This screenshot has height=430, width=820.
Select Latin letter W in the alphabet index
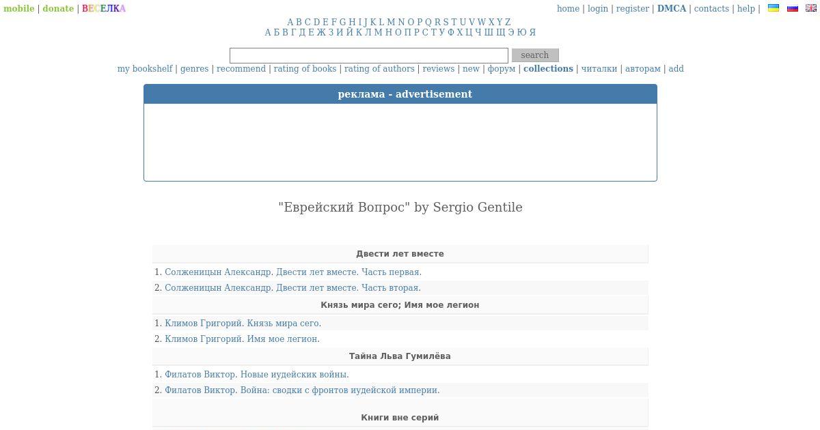point(482,23)
